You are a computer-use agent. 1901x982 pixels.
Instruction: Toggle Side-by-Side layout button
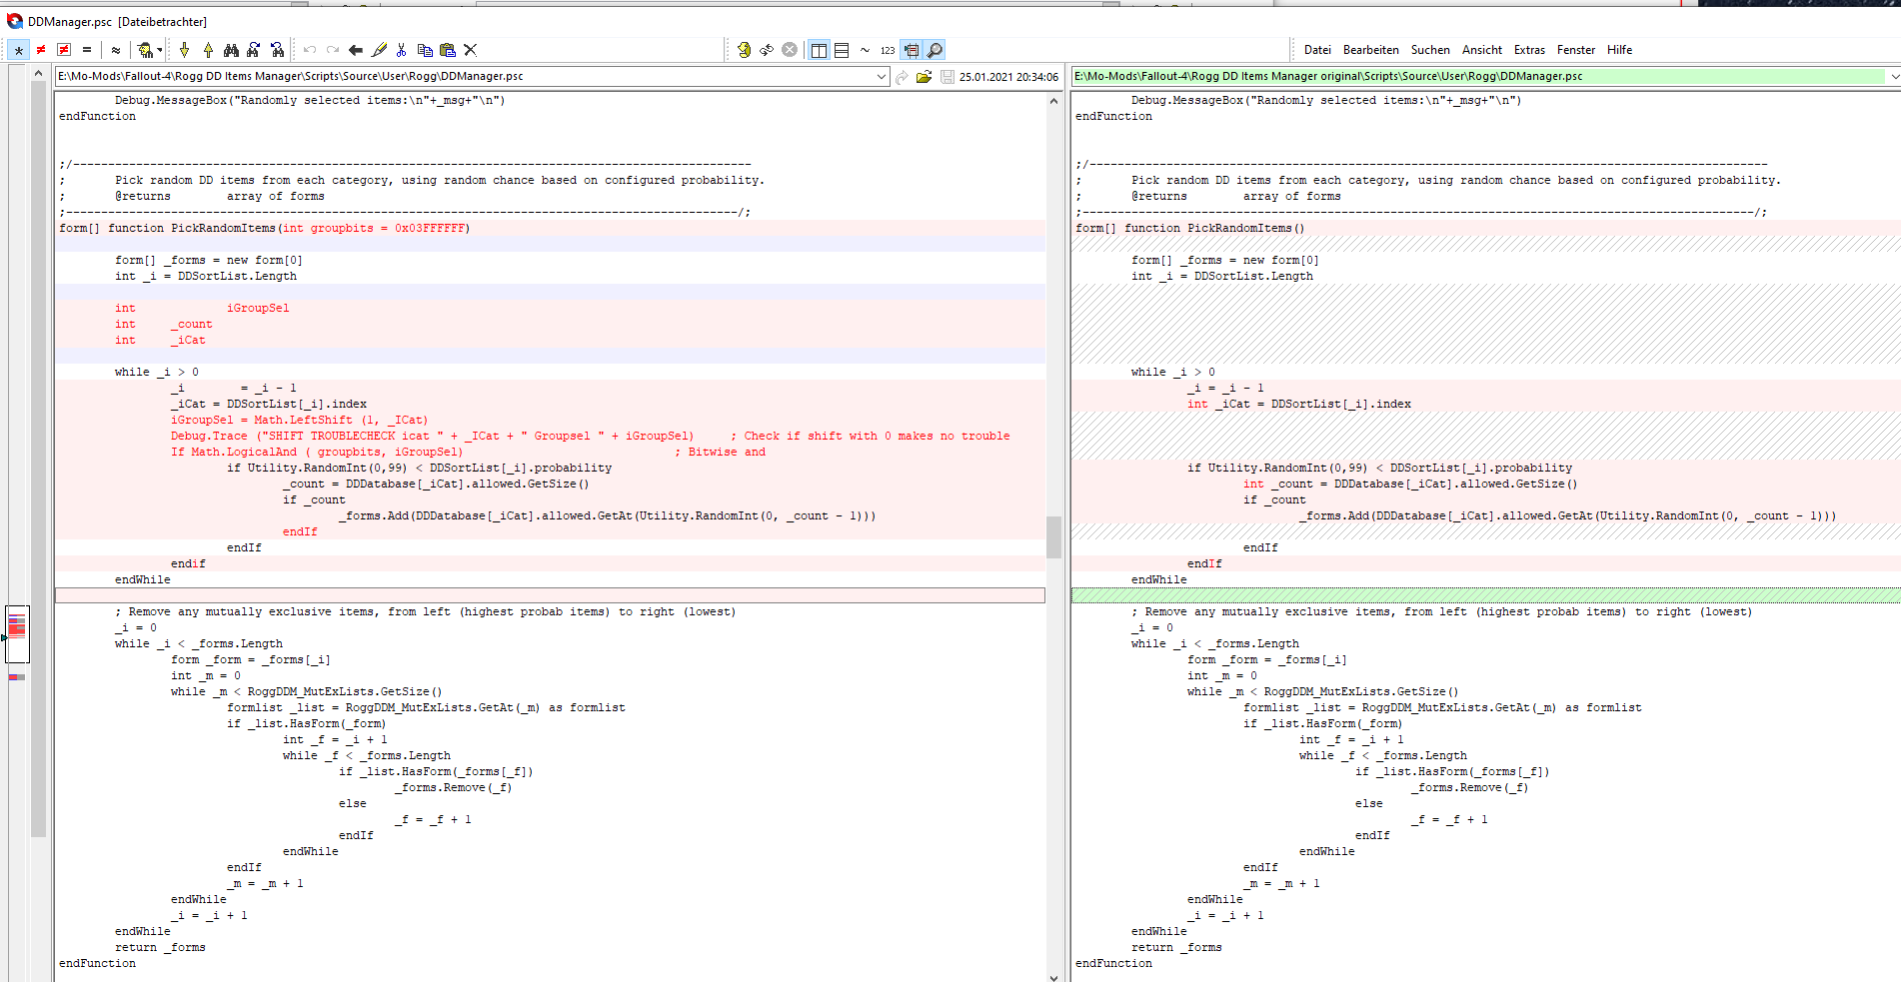pyautogui.click(x=819, y=50)
